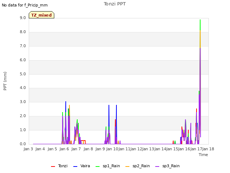This screenshot has height=173, width=230.
Task: Click the purple sp3_Rain legend swatch
Action: (157, 167)
